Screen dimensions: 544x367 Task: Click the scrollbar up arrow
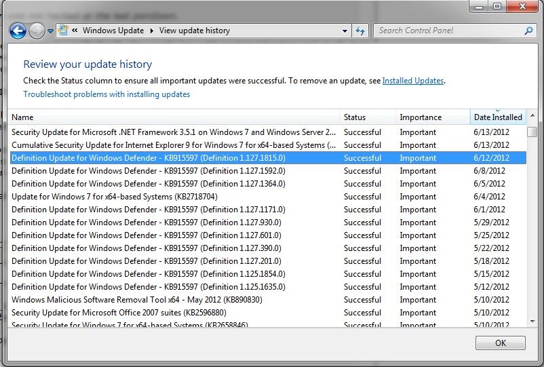click(532, 116)
